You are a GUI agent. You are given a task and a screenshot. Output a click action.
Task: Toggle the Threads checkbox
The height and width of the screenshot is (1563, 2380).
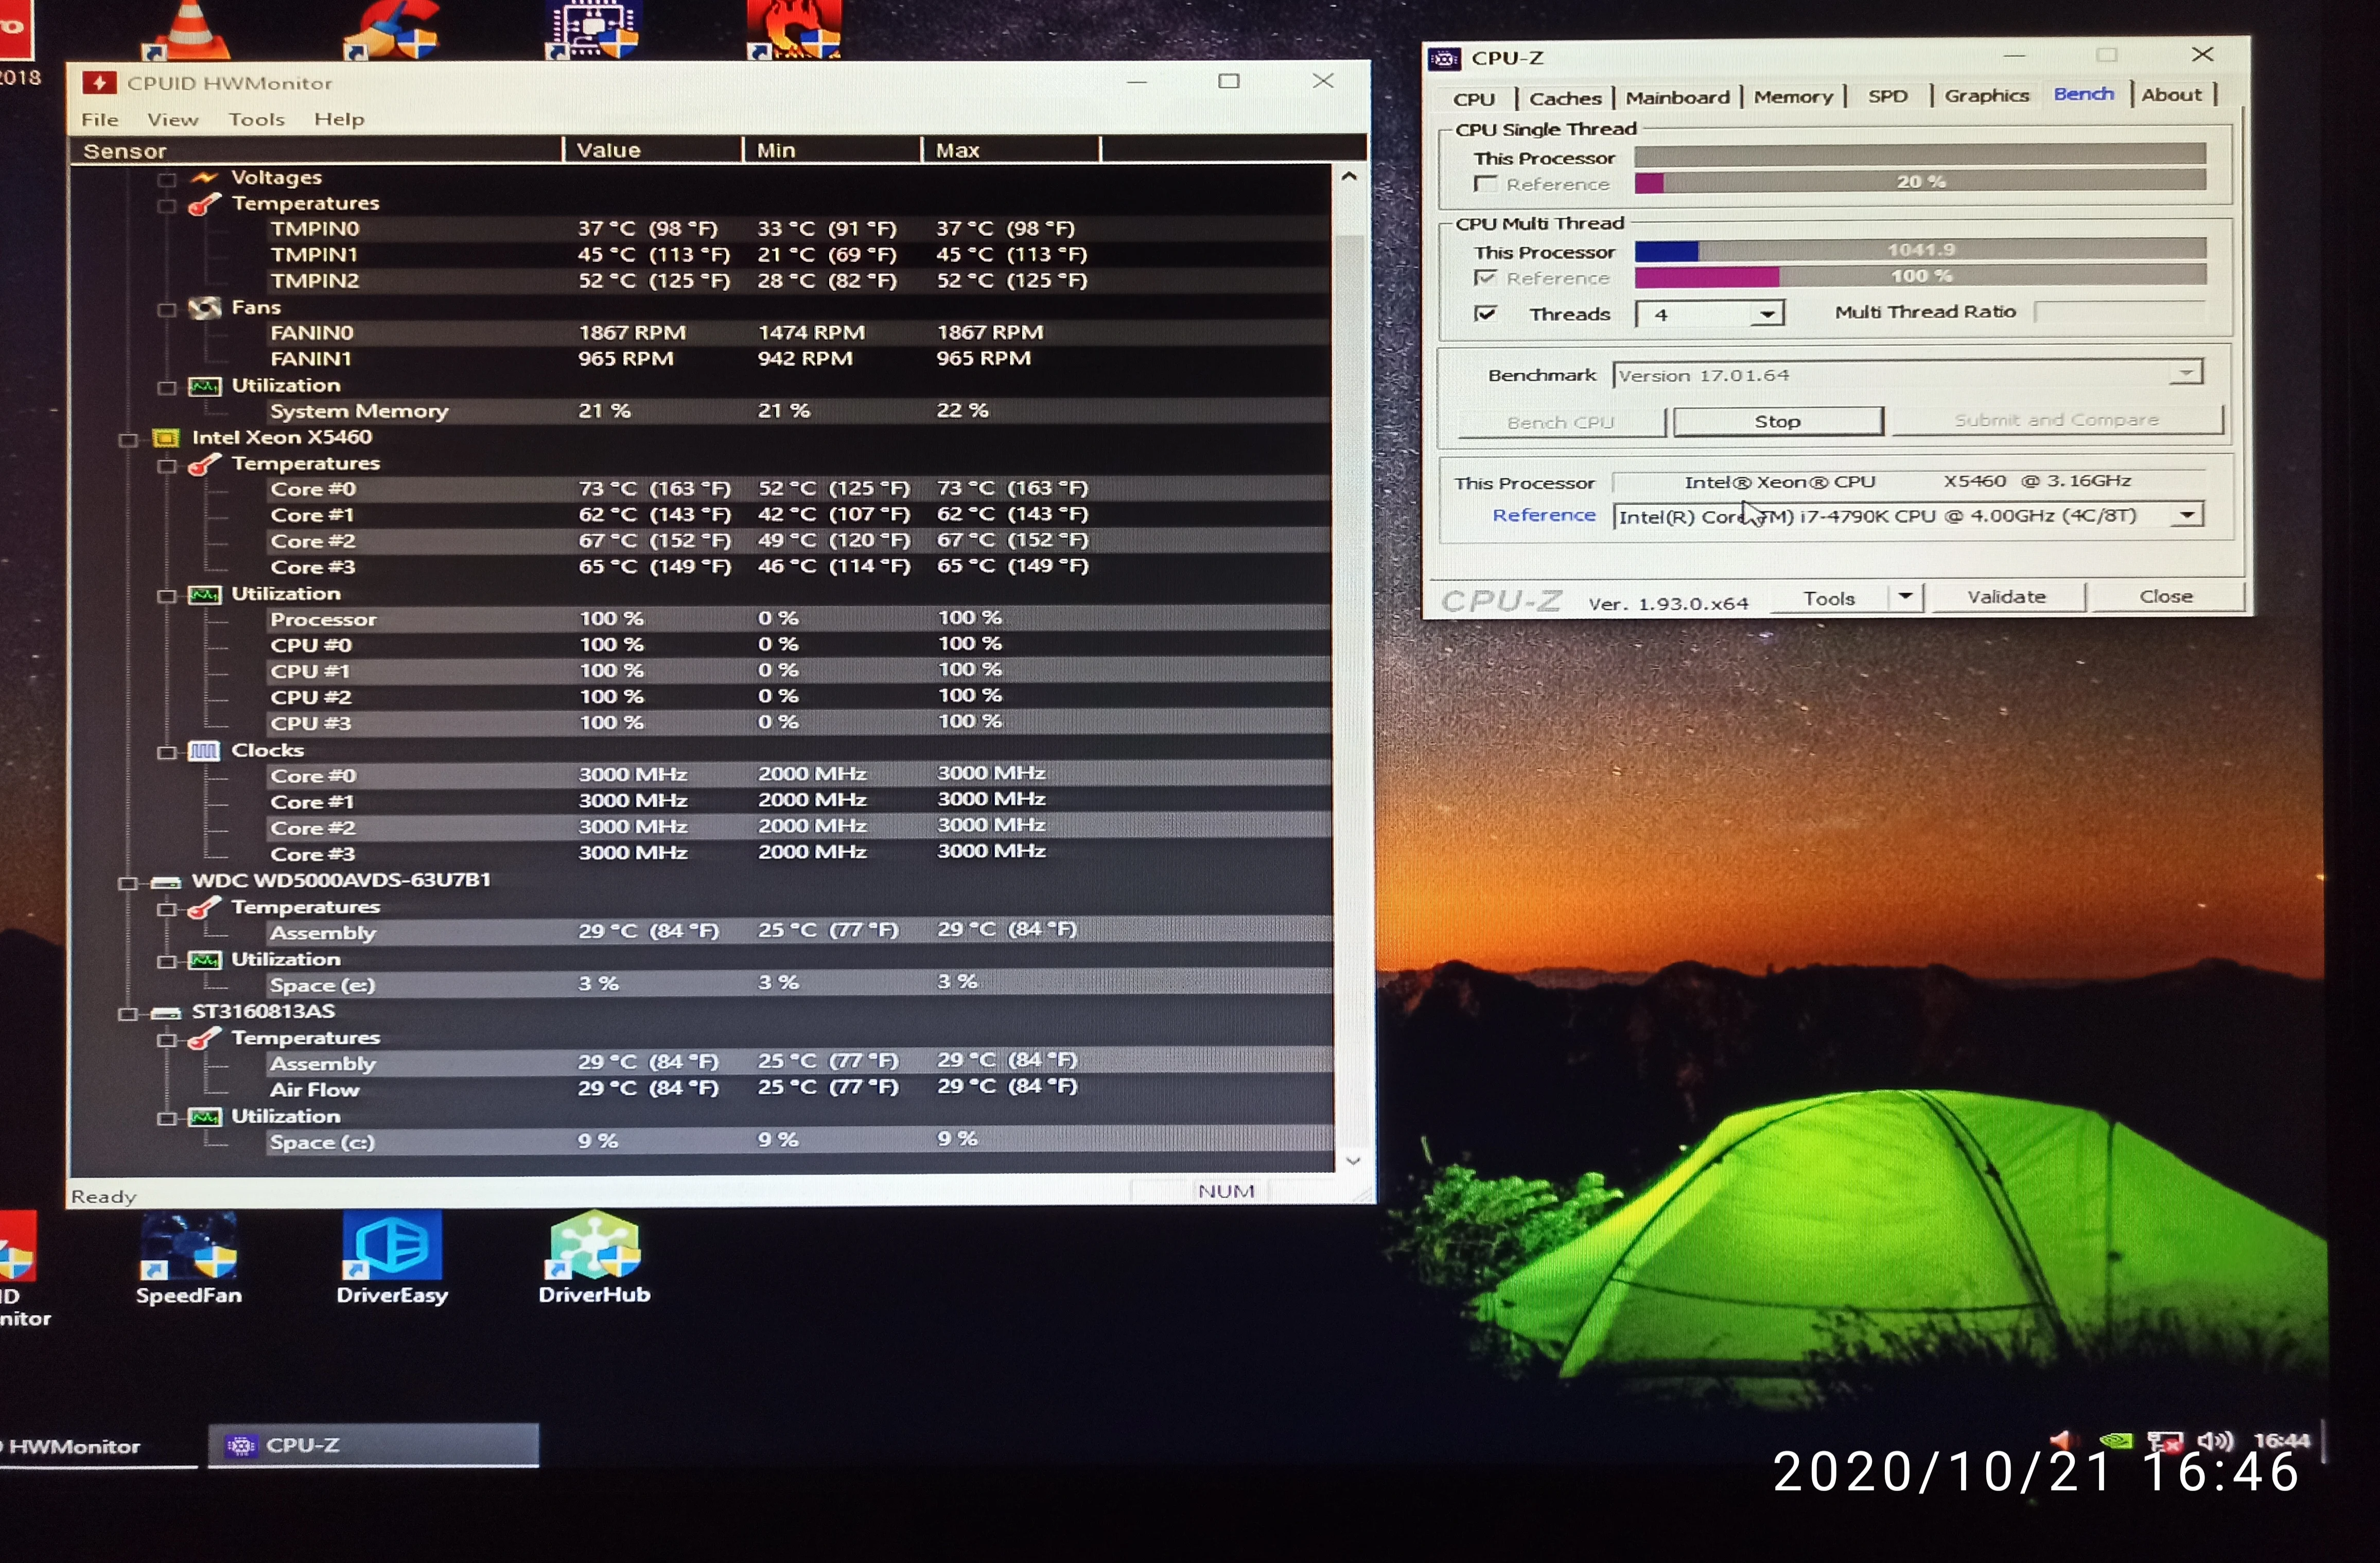click(x=1486, y=314)
